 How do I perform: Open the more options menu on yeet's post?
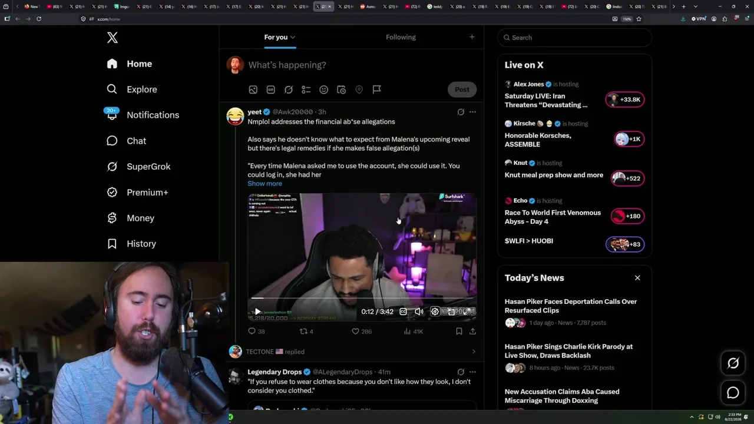(472, 112)
